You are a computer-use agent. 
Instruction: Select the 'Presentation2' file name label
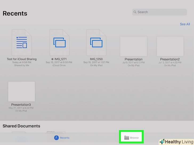[170, 59]
